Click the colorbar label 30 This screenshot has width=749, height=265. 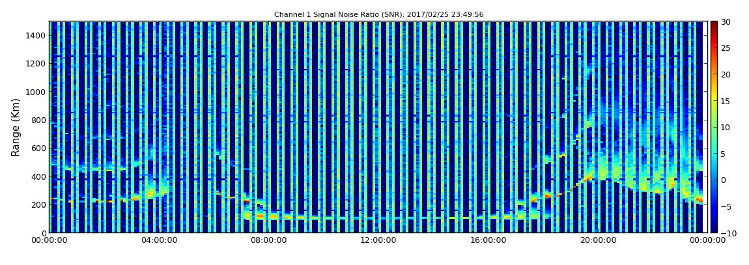point(726,22)
